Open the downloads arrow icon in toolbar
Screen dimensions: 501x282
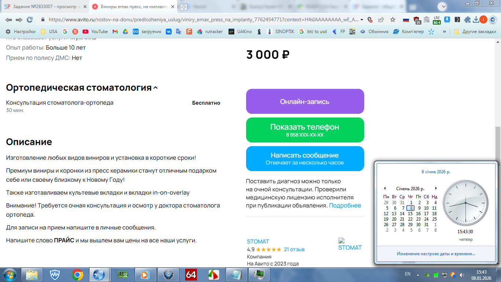pos(476,20)
